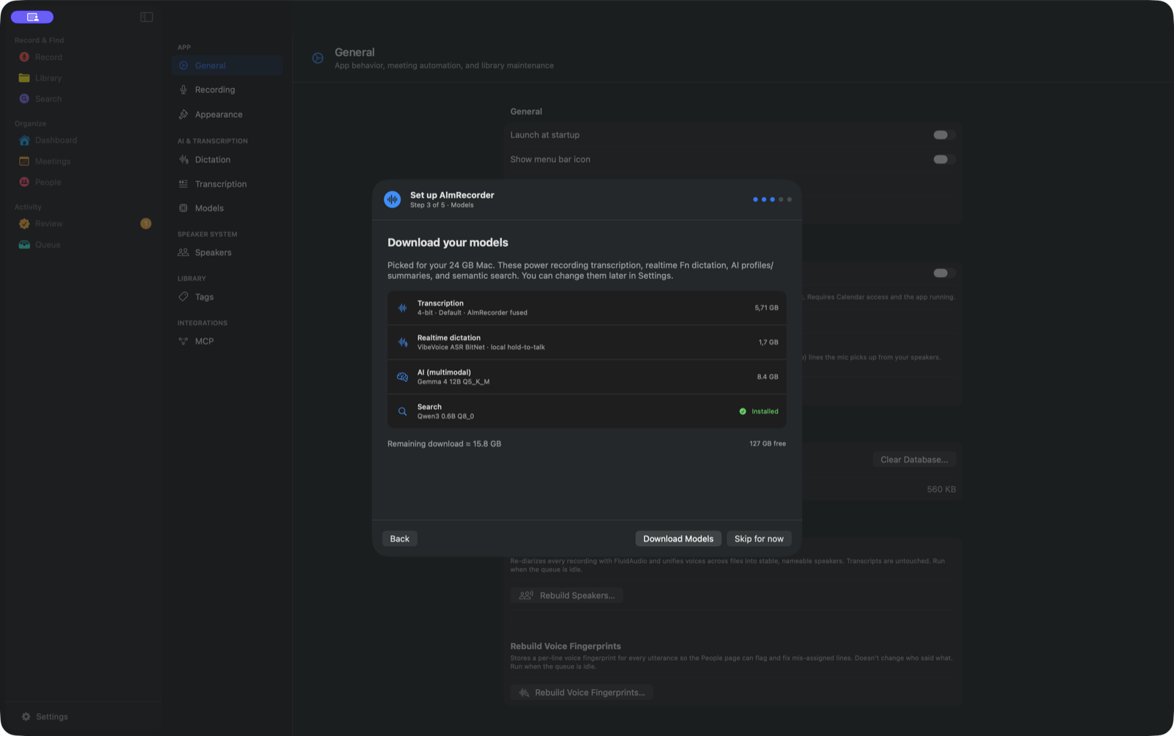Click the Tags label icon
Screen dimensions: 1174x736
click(183, 297)
